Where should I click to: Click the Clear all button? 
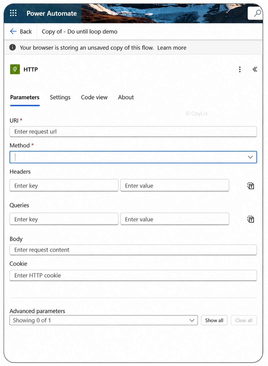(244, 320)
